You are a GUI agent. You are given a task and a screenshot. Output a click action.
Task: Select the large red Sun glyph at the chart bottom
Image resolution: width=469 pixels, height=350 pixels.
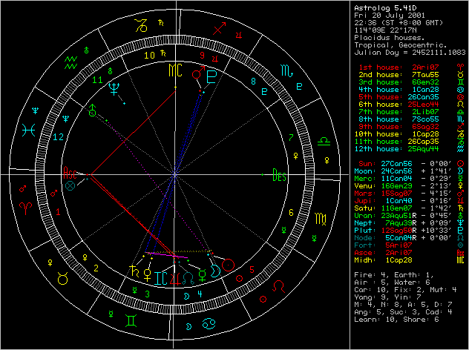pyautogui.click(x=229, y=265)
